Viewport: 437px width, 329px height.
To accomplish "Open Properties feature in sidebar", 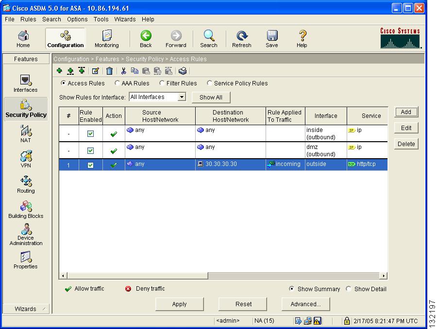I will coord(26,260).
